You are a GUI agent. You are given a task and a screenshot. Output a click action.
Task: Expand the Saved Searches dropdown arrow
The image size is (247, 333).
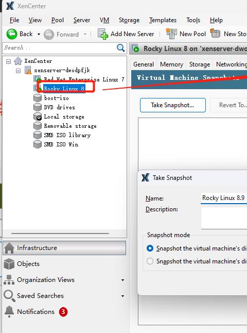[x=123, y=296]
